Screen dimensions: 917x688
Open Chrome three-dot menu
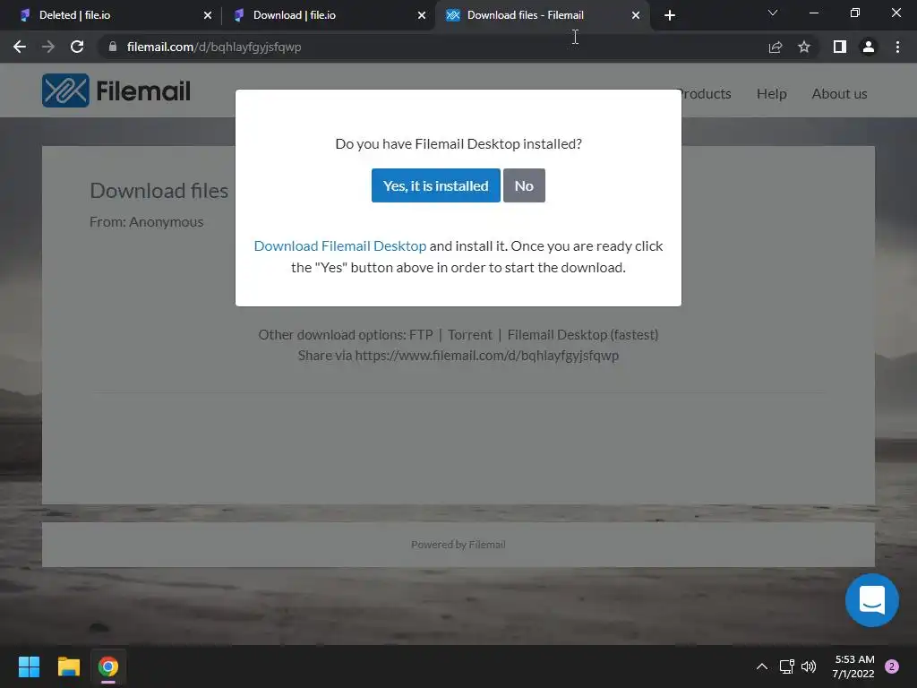tap(897, 47)
